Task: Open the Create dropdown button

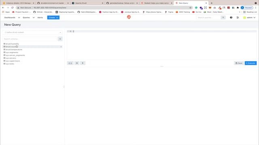Action: pyautogui.click(x=53, y=18)
